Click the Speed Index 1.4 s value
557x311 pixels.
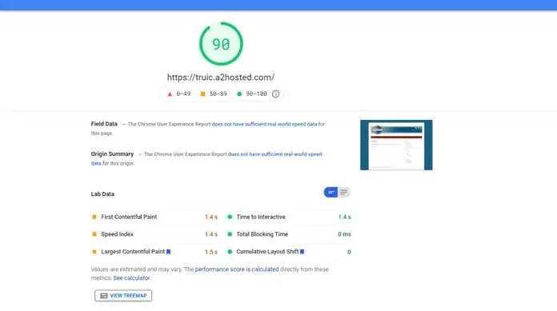click(211, 234)
